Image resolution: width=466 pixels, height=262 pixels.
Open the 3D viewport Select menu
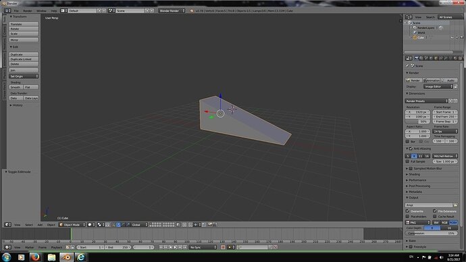tap(29, 225)
